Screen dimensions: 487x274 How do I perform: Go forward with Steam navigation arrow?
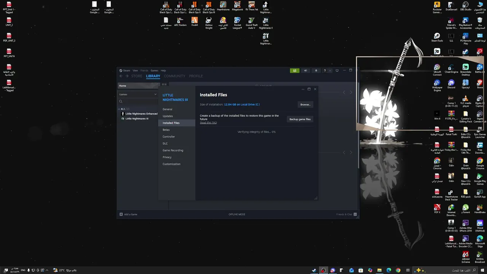(x=127, y=76)
